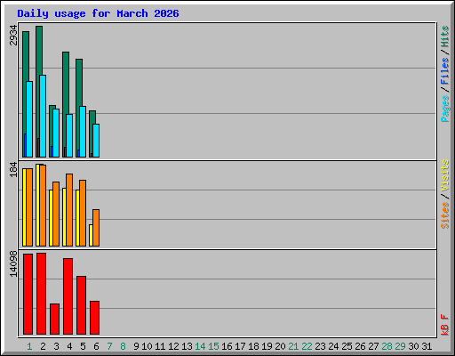This screenshot has height=356, width=455.
Task: Click the 'Hits' legend label
Action: (444, 36)
